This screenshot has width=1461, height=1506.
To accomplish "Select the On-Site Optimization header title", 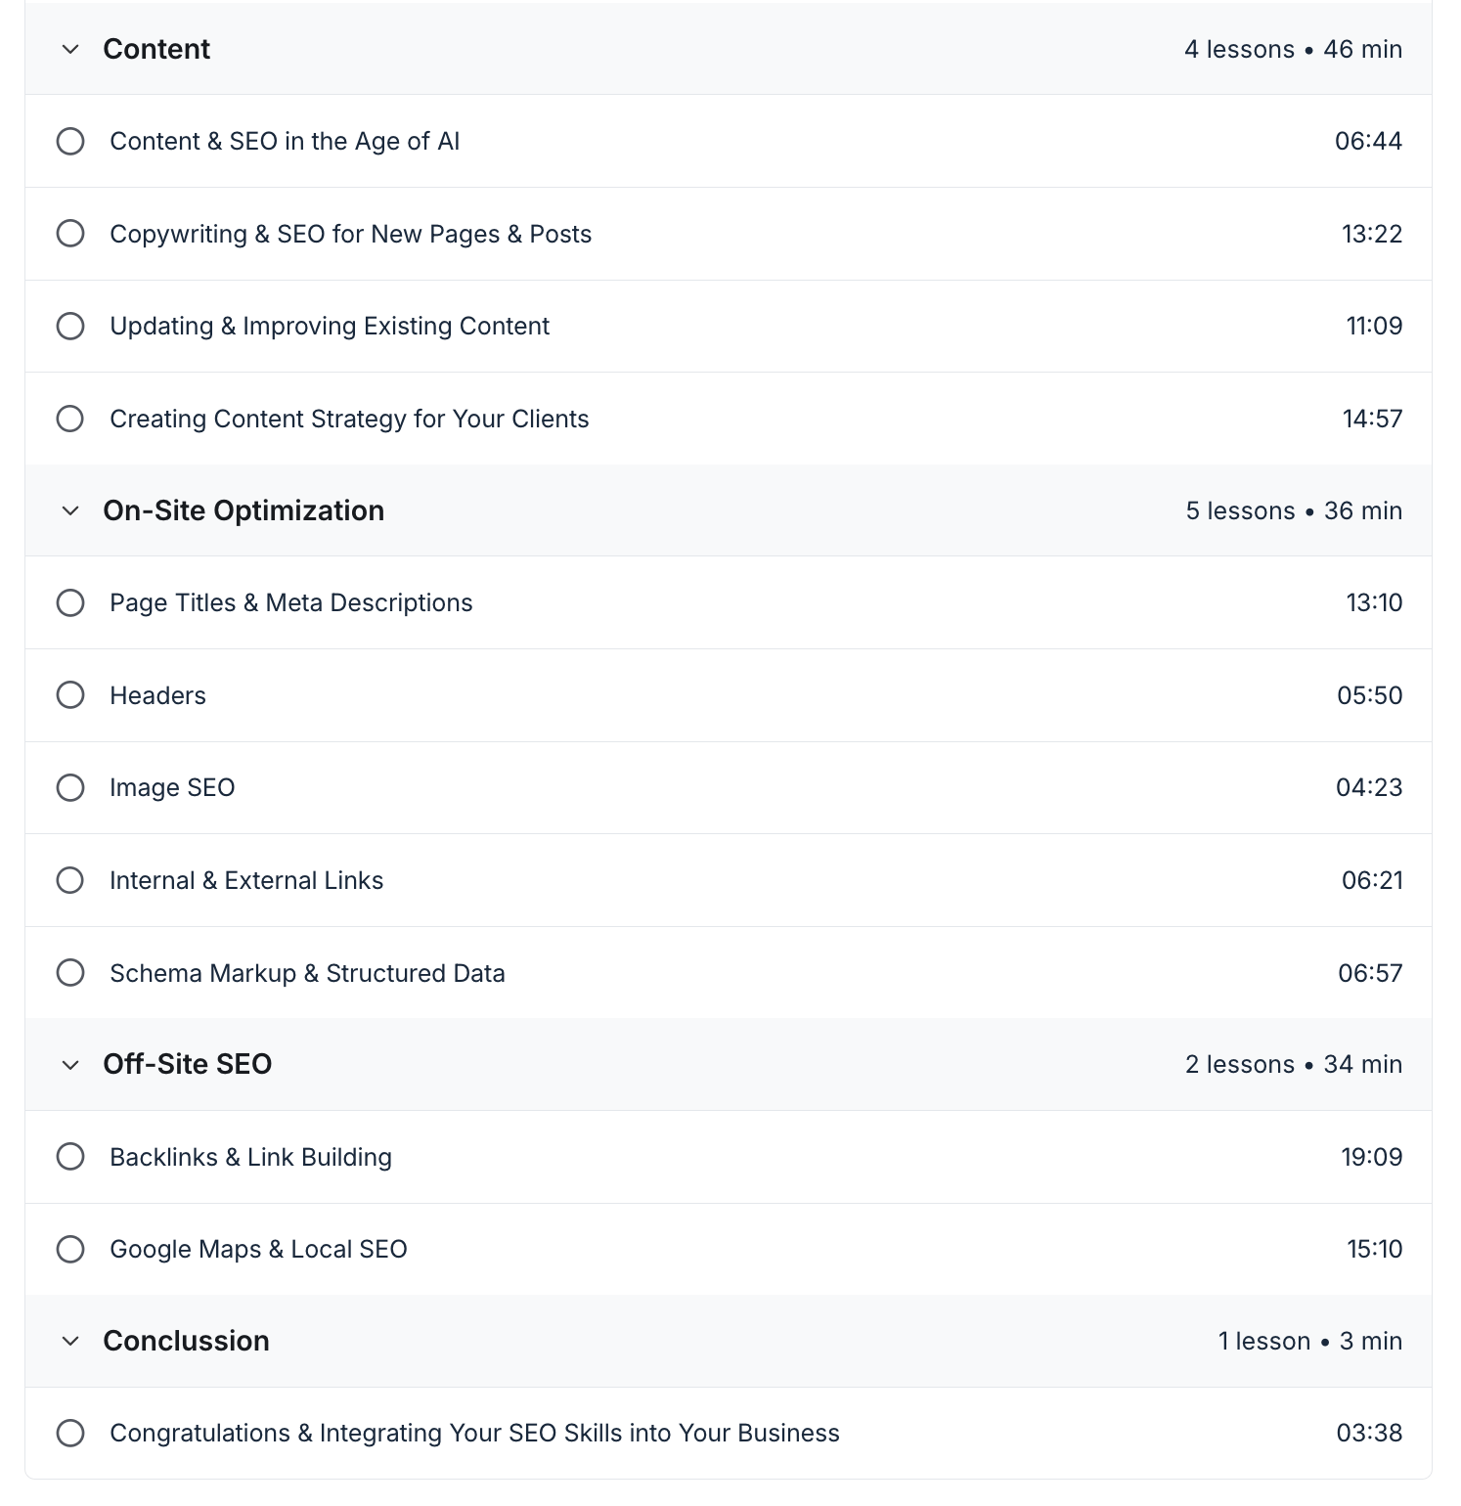I will coord(243,510).
